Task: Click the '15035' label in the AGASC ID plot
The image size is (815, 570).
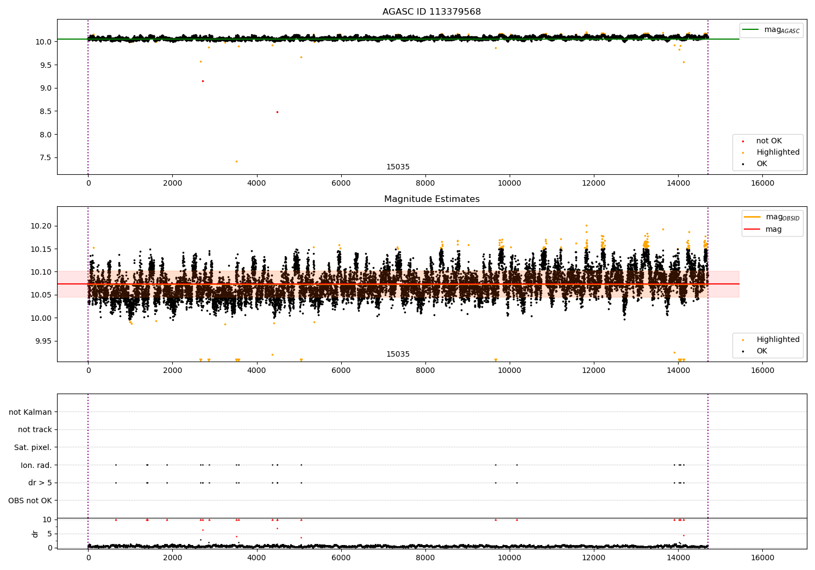Action: click(398, 167)
